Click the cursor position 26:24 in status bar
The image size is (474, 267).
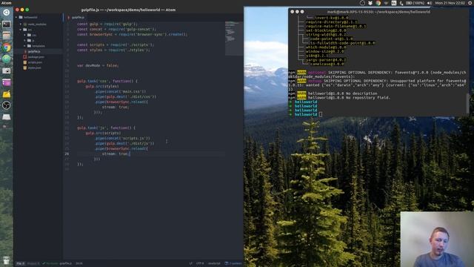point(79,263)
